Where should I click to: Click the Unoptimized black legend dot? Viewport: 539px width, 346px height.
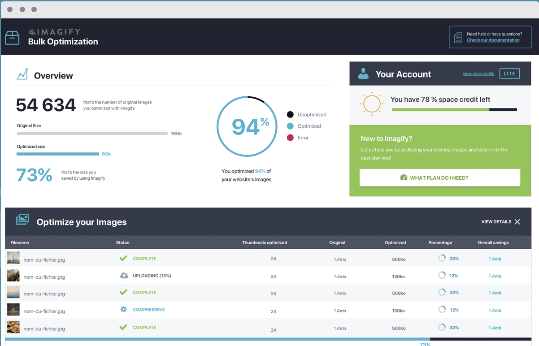click(x=290, y=115)
